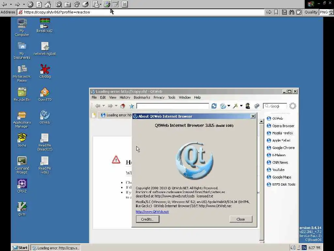Open the Search icon in outer toolbar
Screen dimensions: 334x251
point(59,4)
